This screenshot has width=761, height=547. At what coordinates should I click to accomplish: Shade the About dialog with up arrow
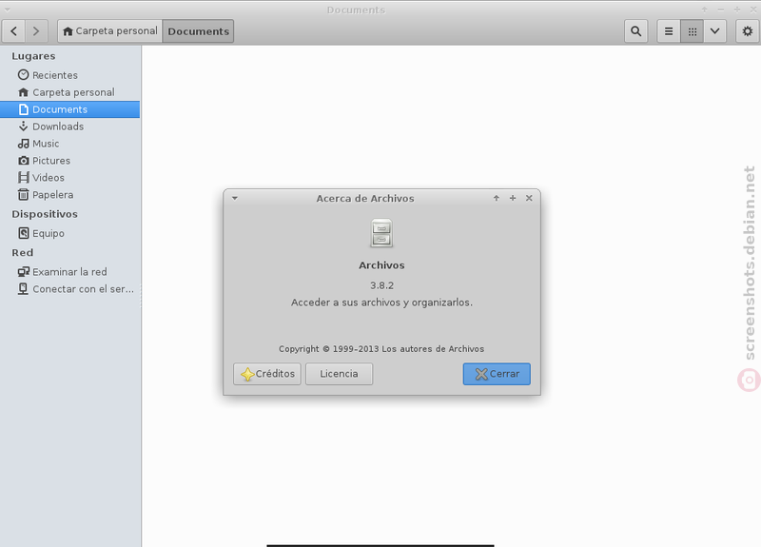tap(496, 198)
